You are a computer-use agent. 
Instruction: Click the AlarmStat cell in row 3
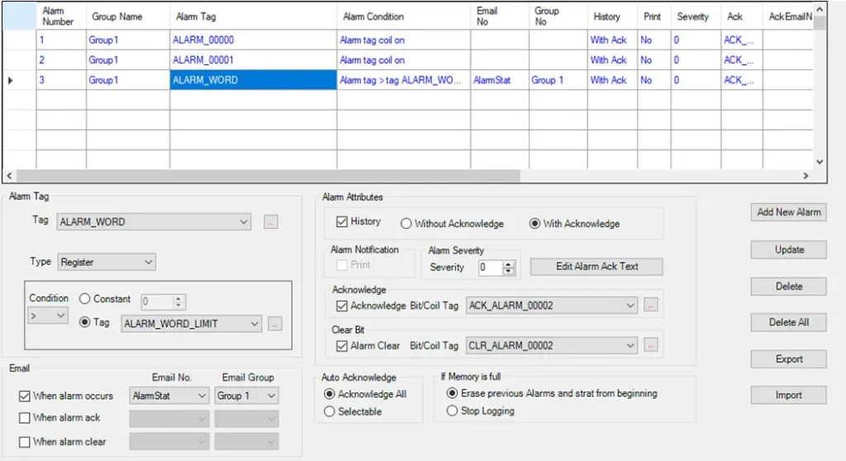tap(500, 80)
